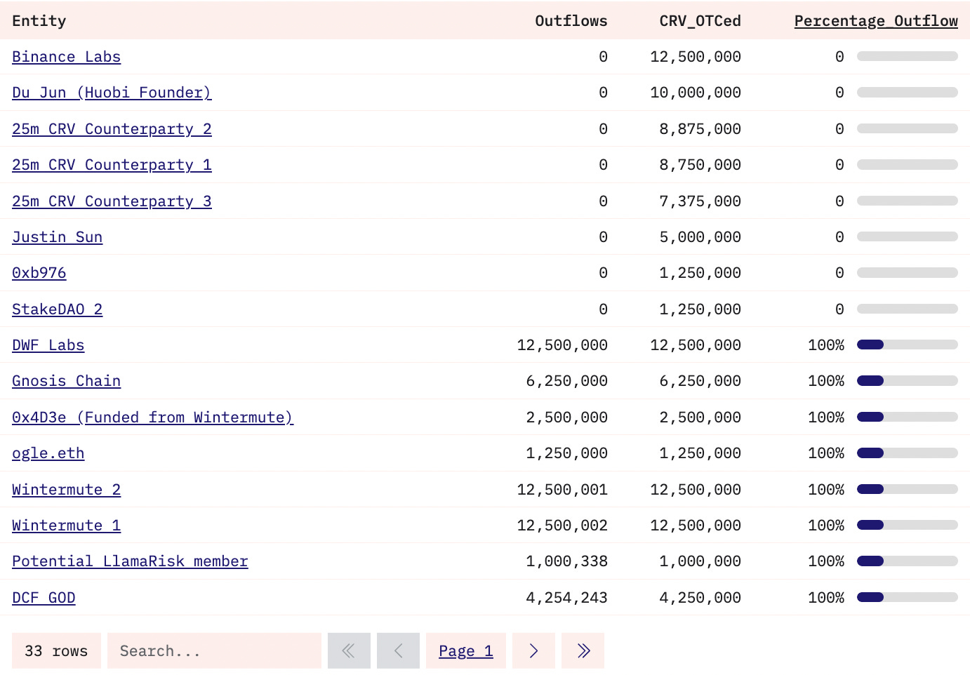Open the Gnosis Chain link
Viewport: 970px width, 675px height.
coord(66,381)
